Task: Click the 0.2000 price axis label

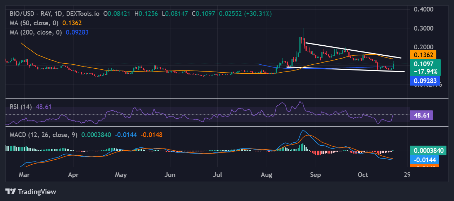Action: 424,47
